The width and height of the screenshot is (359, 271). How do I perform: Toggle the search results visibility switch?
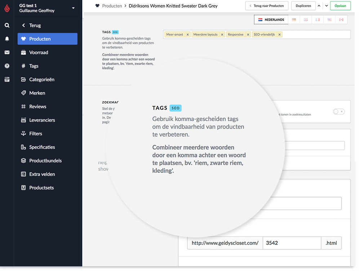[x=338, y=112]
